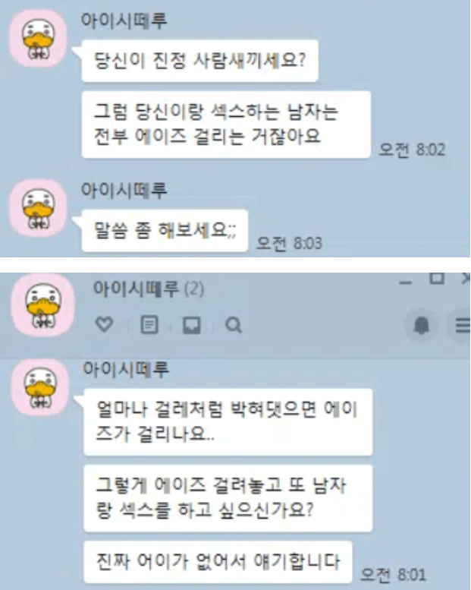Click sender name above first message bubble
Image resolution: width=471 pixels, height=590 pixels.
click(124, 21)
